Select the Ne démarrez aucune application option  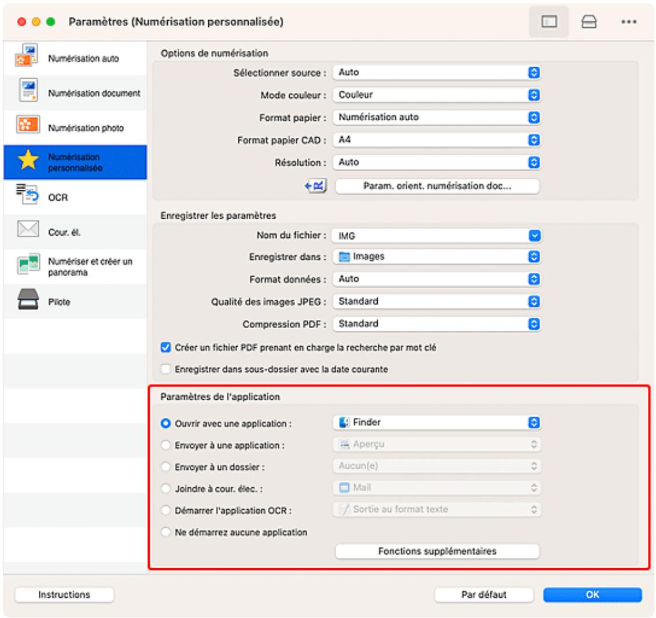(x=165, y=532)
